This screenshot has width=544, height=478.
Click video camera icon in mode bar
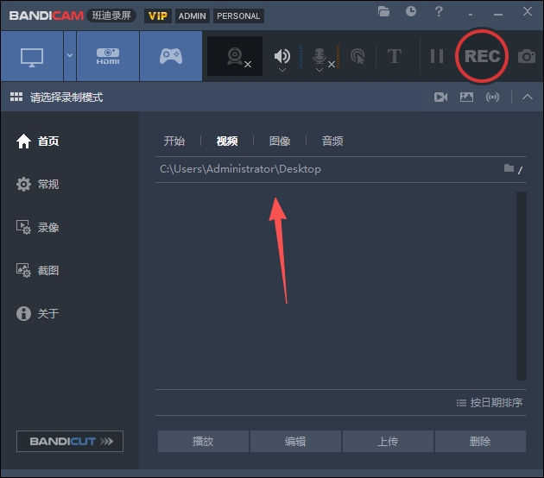440,97
